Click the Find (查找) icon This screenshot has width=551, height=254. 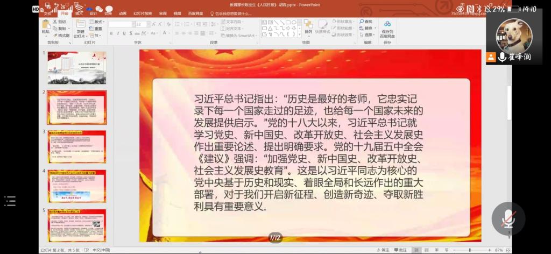pyautogui.click(x=365, y=22)
